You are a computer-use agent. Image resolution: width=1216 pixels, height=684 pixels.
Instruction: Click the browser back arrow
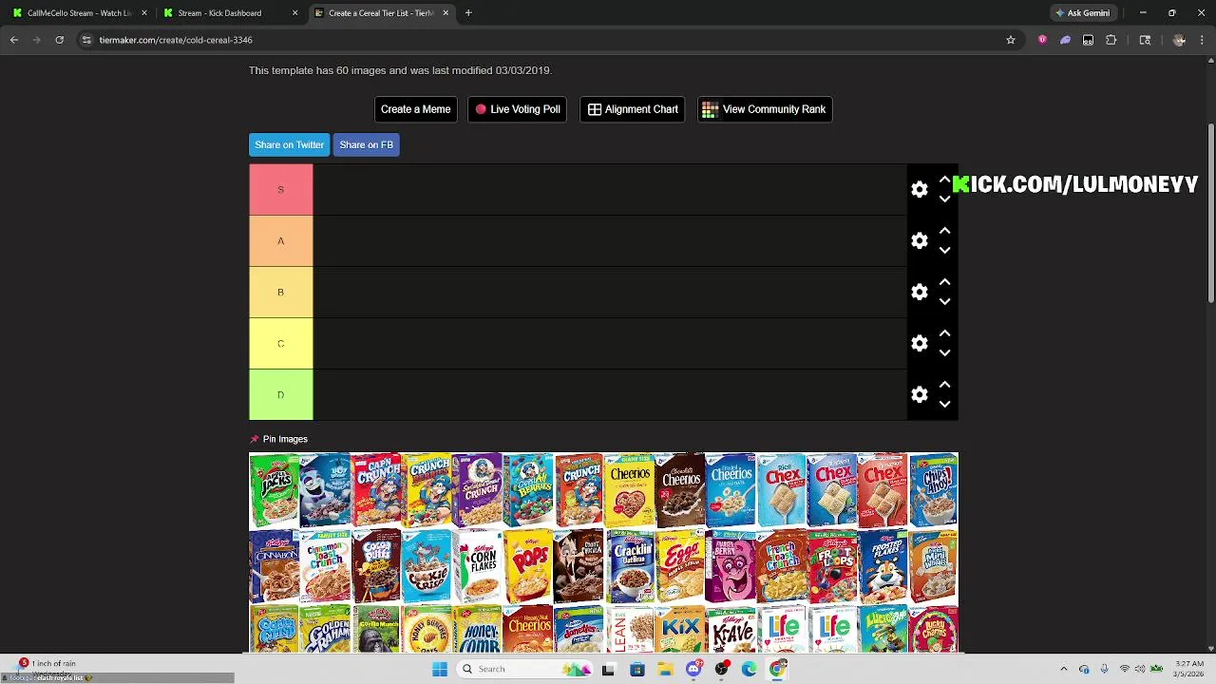coord(14,40)
